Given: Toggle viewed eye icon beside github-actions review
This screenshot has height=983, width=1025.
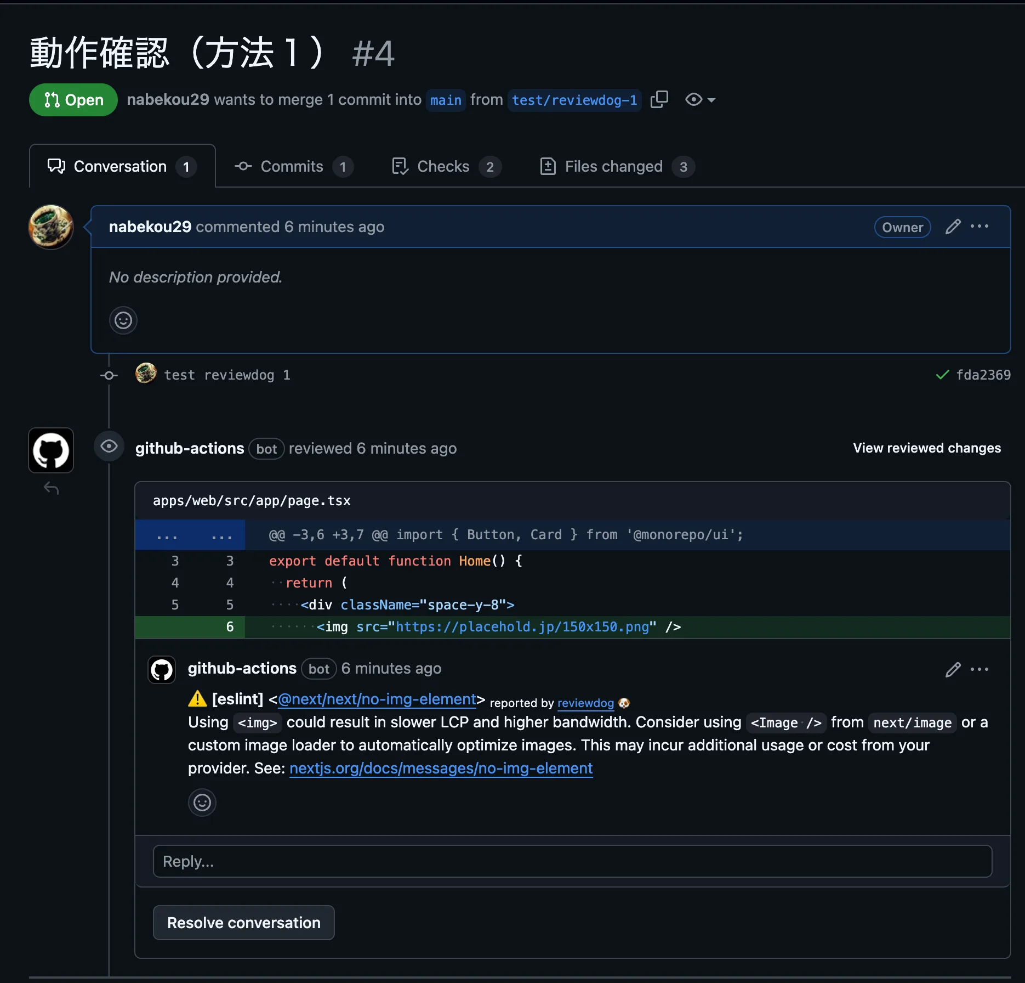Looking at the screenshot, I should click(109, 447).
